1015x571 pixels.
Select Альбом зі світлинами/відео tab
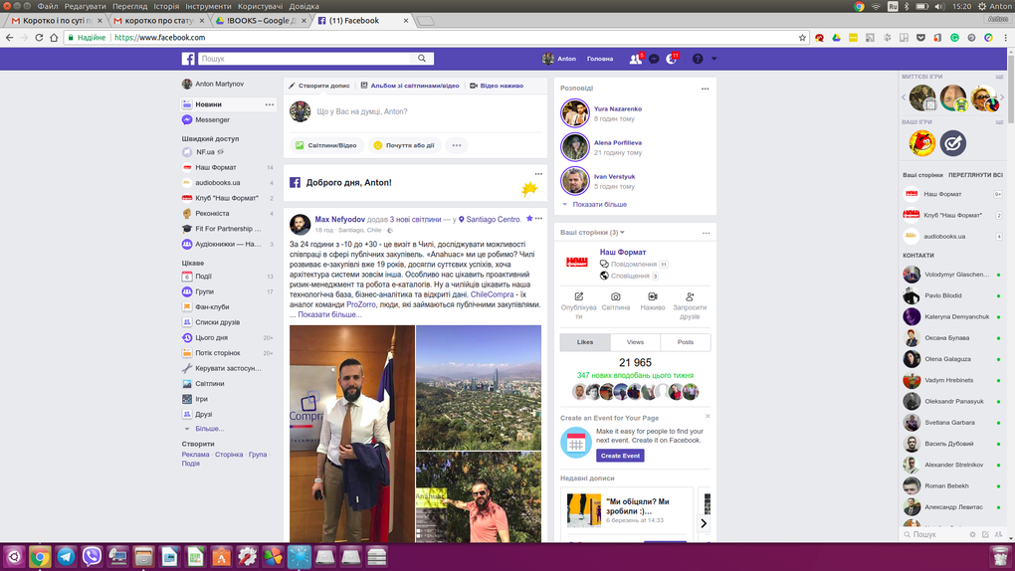pos(410,86)
